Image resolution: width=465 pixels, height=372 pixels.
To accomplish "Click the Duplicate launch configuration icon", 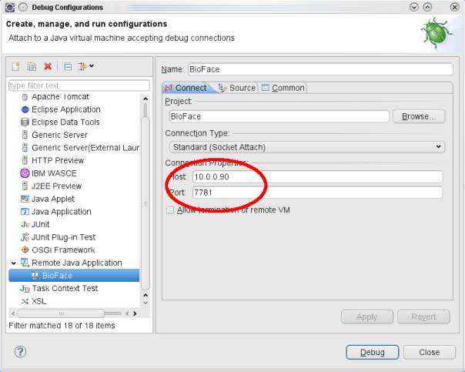I will click(x=32, y=67).
